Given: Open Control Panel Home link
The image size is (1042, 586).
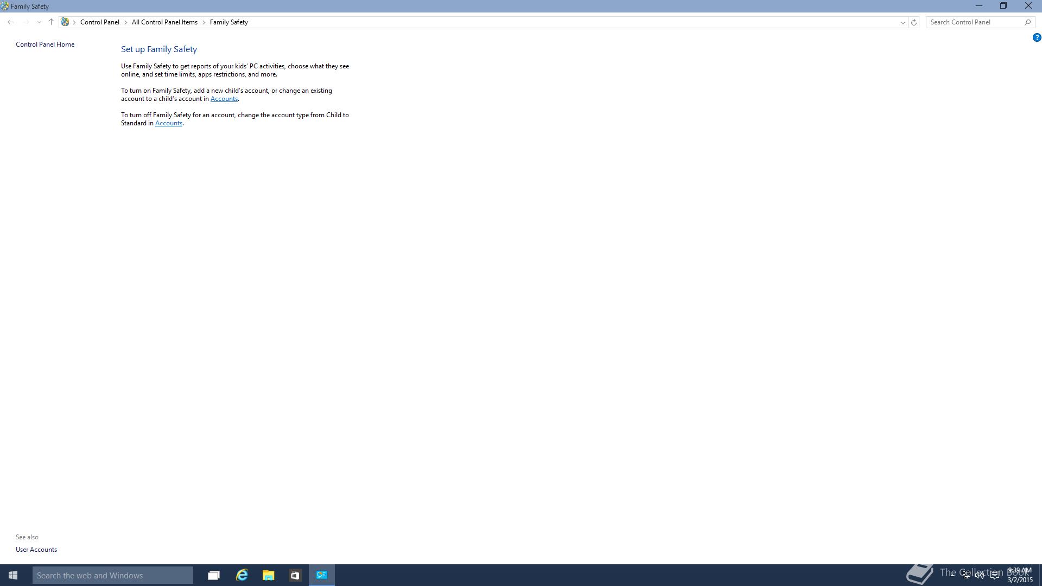Looking at the screenshot, I should [45, 44].
